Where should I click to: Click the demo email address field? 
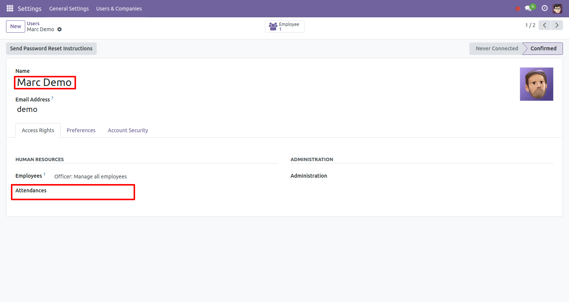click(27, 109)
